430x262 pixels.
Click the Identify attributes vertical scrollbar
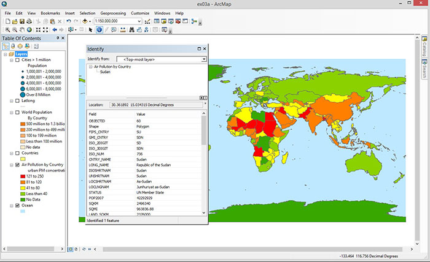click(x=203, y=163)
